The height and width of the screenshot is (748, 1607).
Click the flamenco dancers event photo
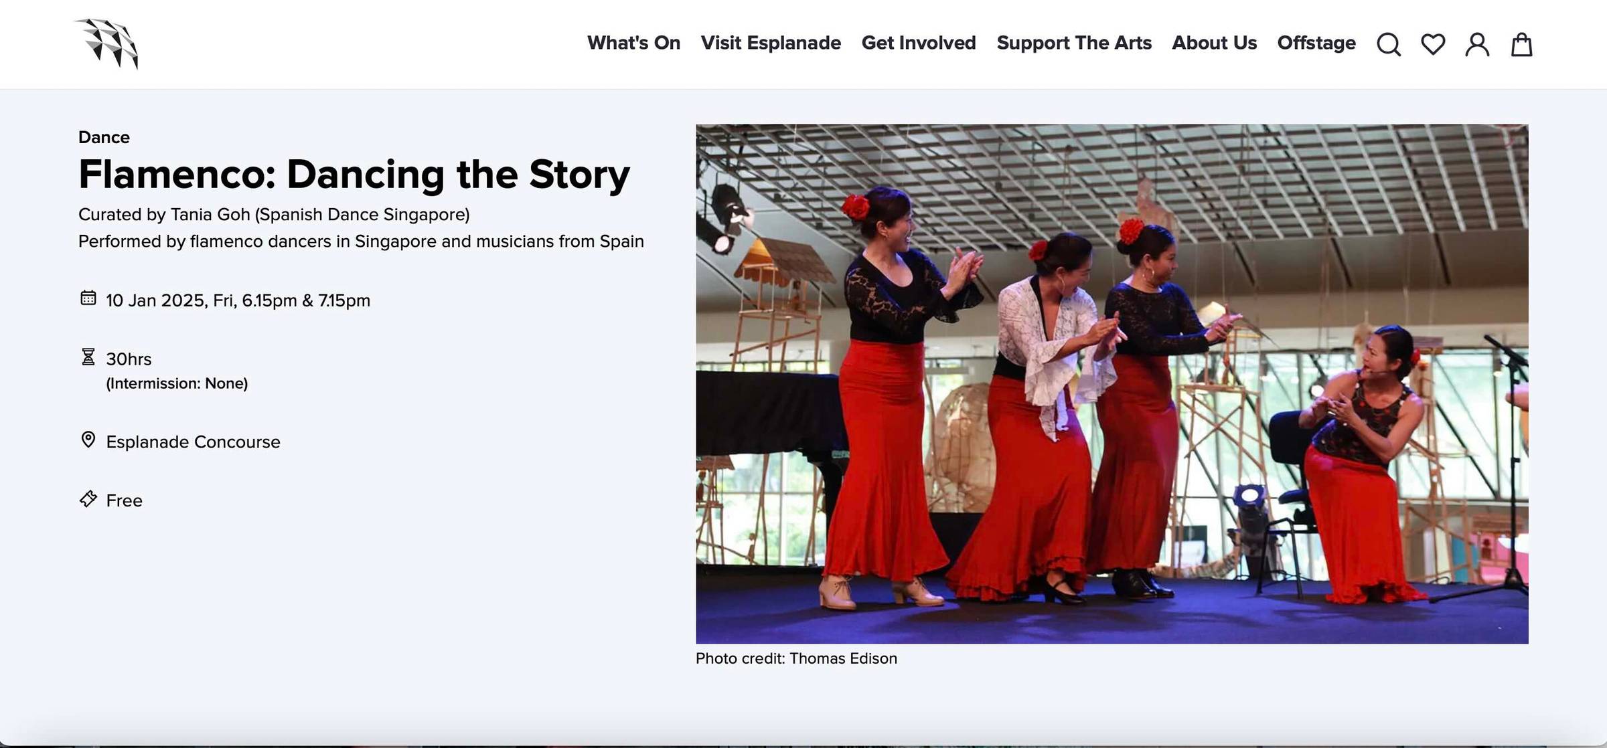pyautogui.click(x=1112, y=384)
